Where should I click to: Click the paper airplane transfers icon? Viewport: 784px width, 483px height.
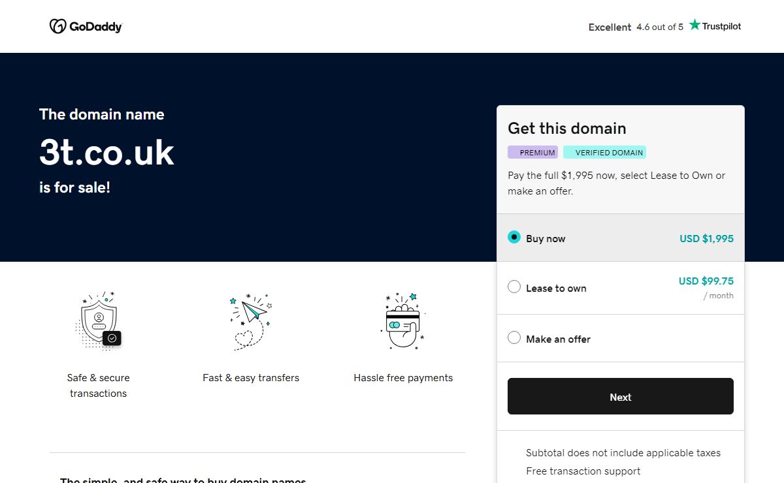click(251, 321)
